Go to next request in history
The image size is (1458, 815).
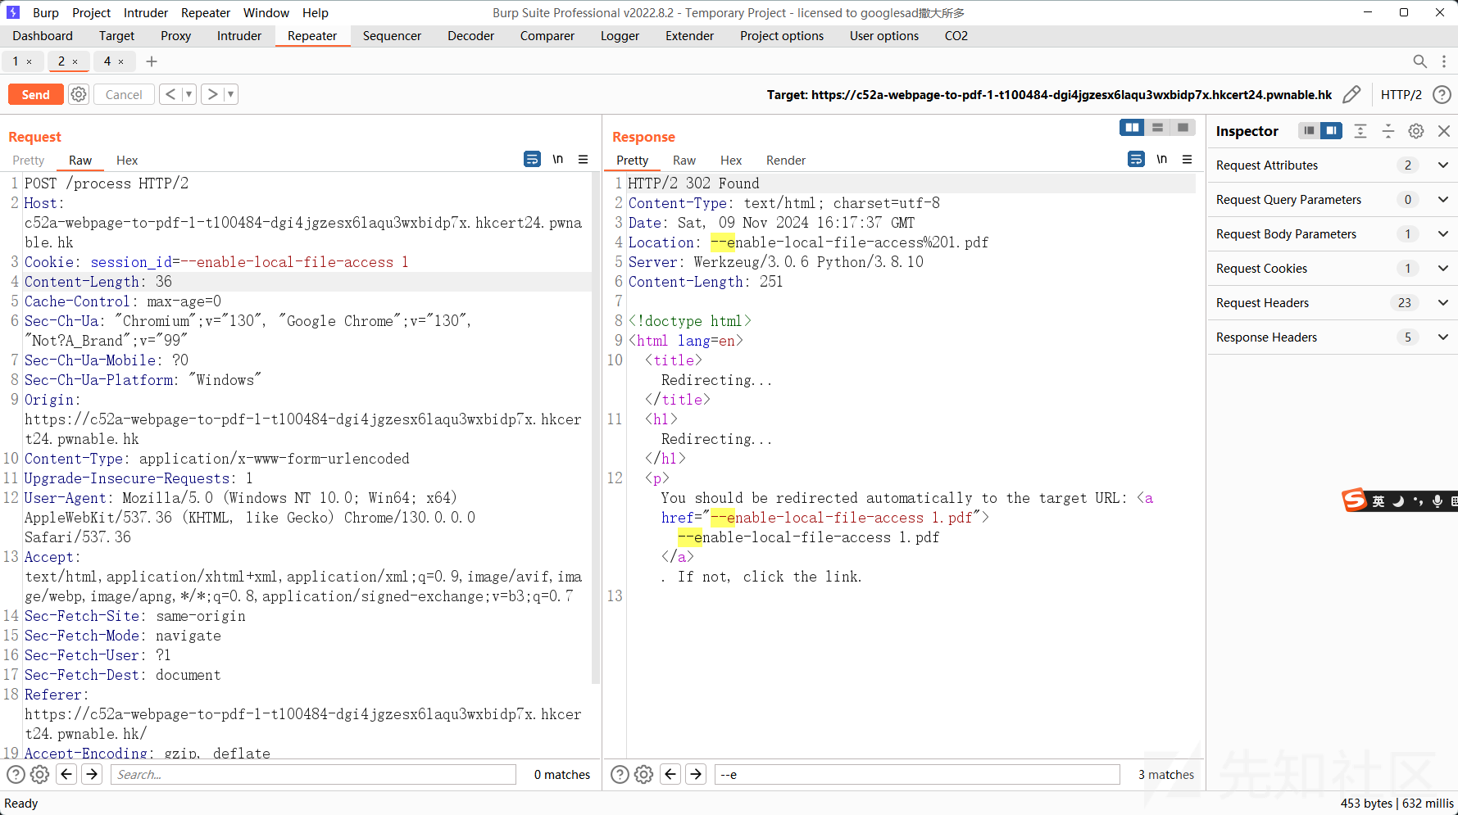212,94
